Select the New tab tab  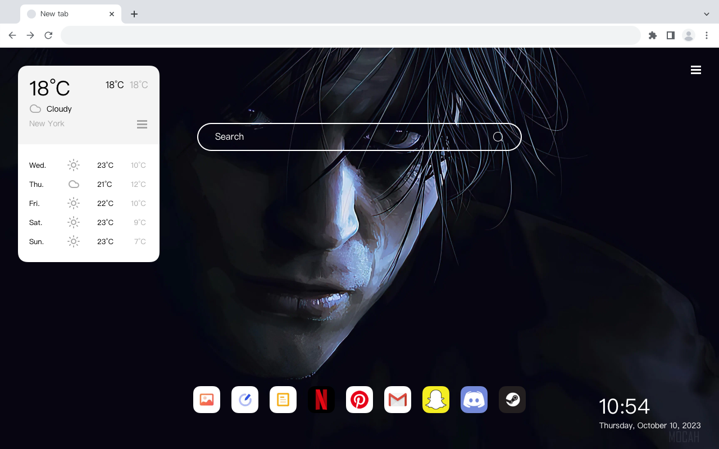(x=71, y=14)
